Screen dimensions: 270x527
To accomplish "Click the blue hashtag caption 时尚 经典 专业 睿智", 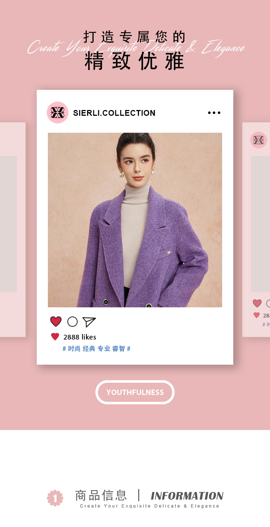I will tap(96, 349).
